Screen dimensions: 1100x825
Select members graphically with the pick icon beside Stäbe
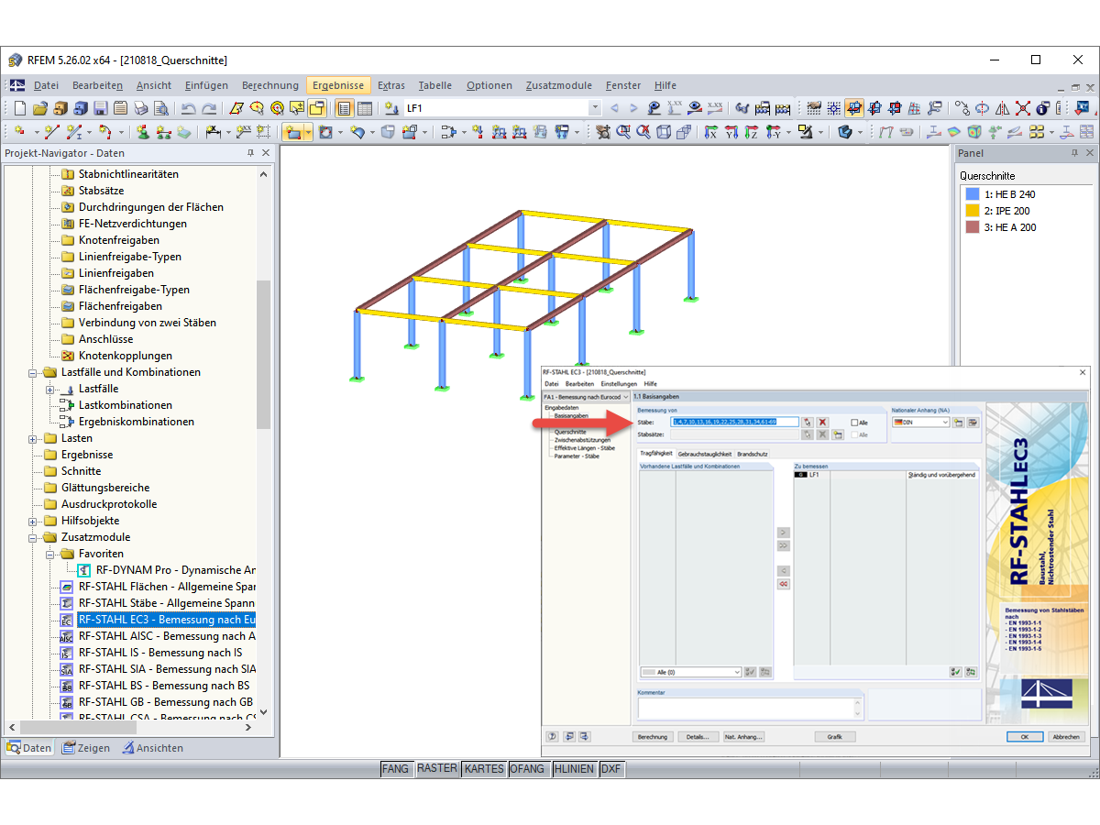[x=808, y=423]
